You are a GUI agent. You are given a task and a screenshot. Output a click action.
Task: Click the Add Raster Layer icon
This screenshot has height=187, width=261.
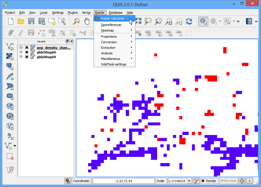tap(10, 56)
